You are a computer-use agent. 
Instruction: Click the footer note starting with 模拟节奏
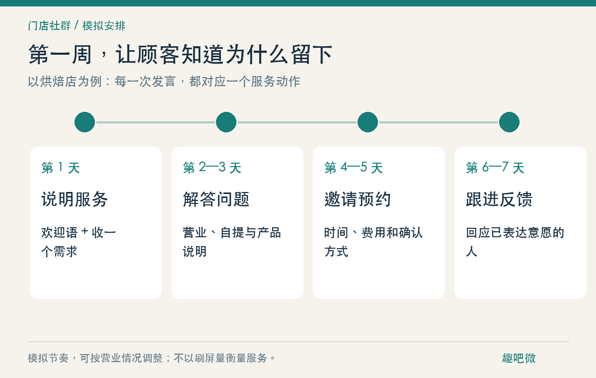(x=152, y=358)
